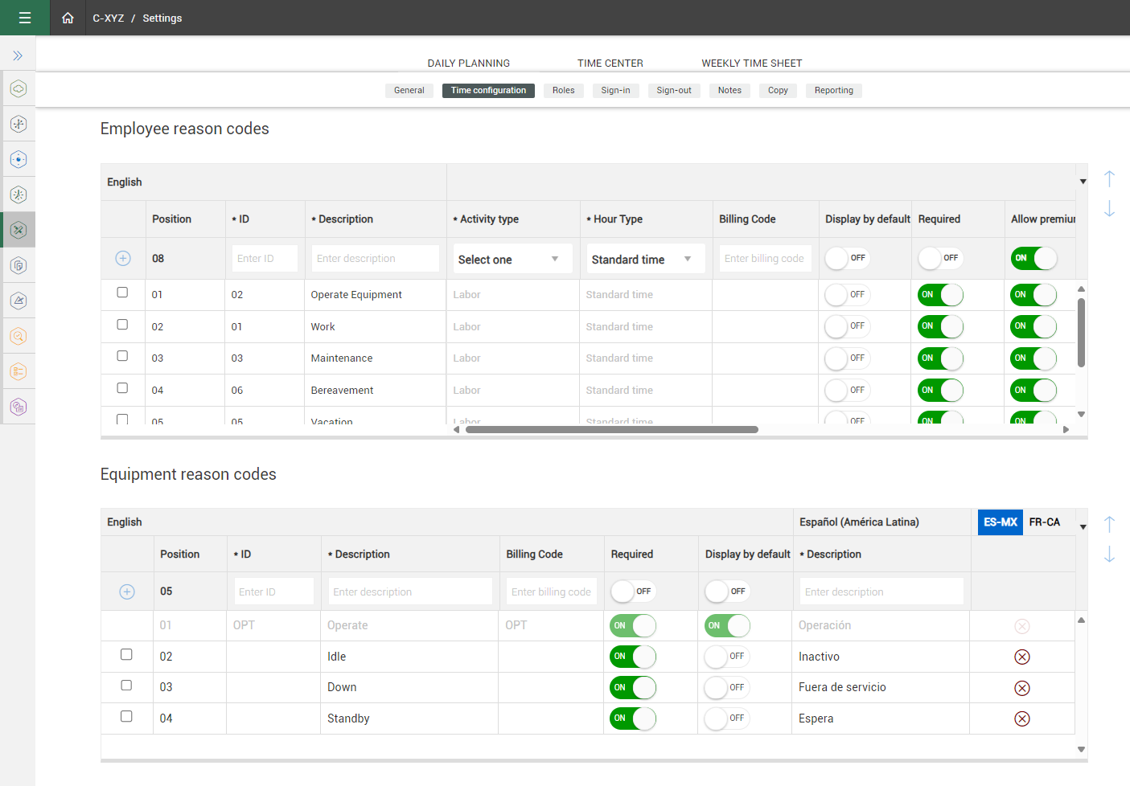The height and width of the screenshot is (786, 1130).
Task: Open the hamburger main menu
Action: pyautogui.click(x=25, y=18)
